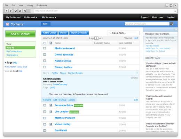Click the browser URL address field
The height and width of the screenshot is (139, 181).
point(103,11)
